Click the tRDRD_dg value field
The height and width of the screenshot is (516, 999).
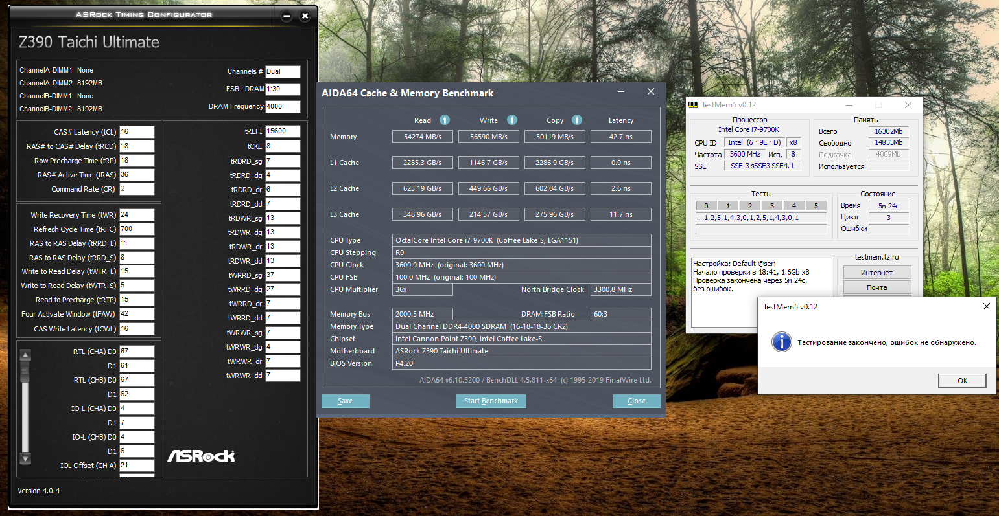tap(283, 175)
